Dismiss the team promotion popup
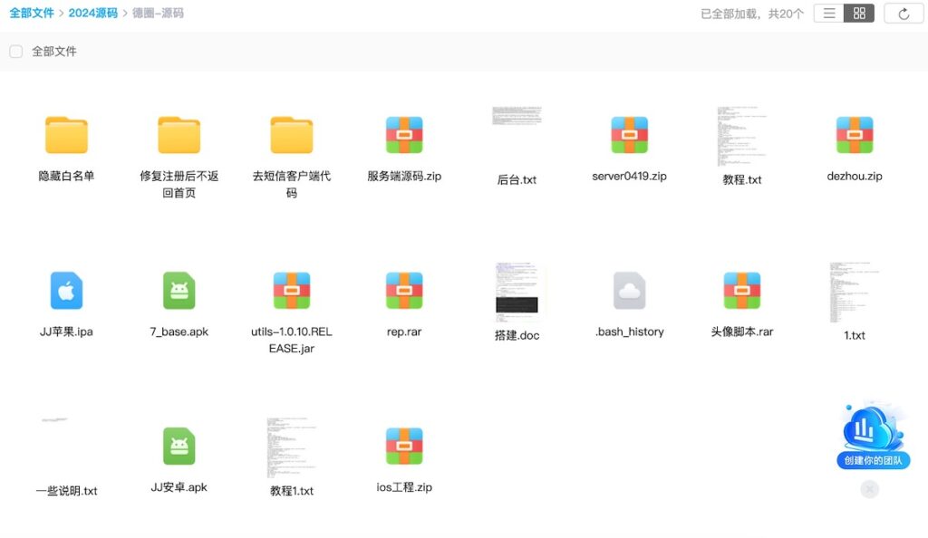Image resolution: width=928 pixels, height=538 pixels. pyautogui.click(x=868, y=489)
